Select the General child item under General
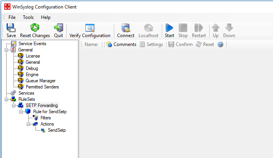The width and height of the screenshot is (273, 158). 33,62
